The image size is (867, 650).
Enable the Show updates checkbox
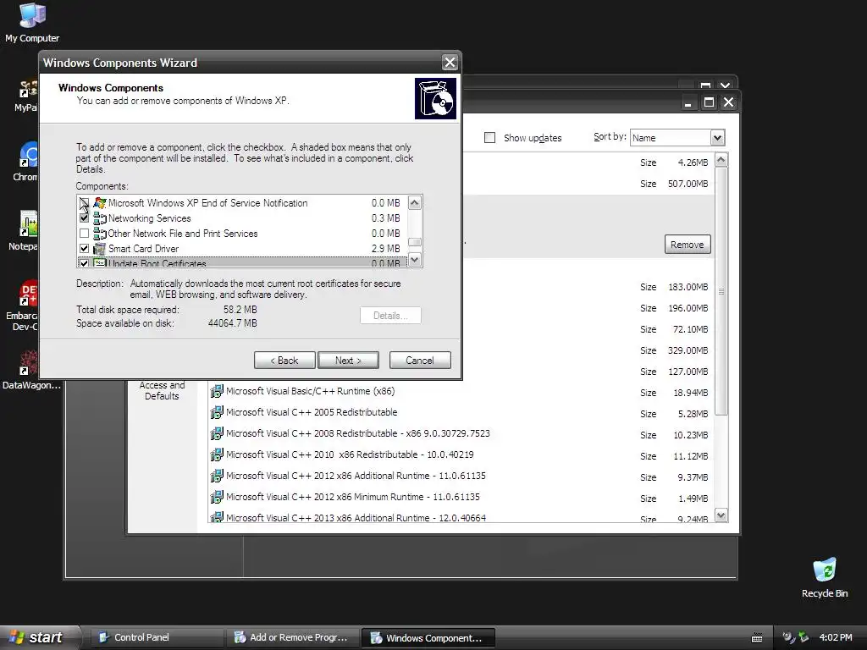tap(490, 138)
